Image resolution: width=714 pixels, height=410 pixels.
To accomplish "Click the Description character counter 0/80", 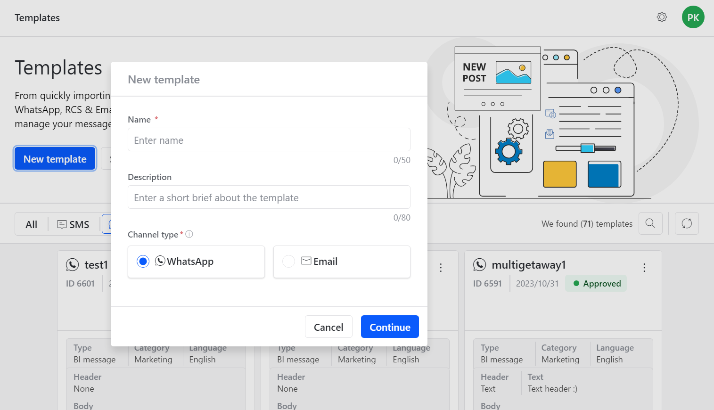I will click(x=402, y=218).
